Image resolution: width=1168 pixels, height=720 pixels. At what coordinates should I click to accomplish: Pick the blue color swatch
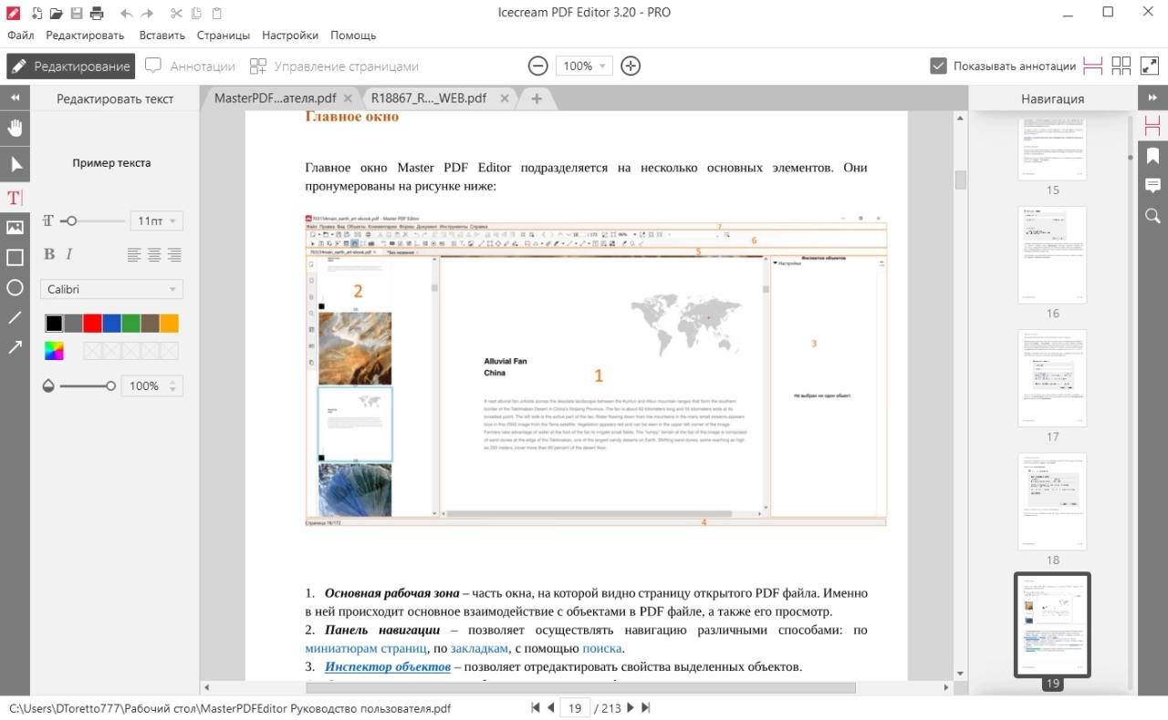(111, 324)
